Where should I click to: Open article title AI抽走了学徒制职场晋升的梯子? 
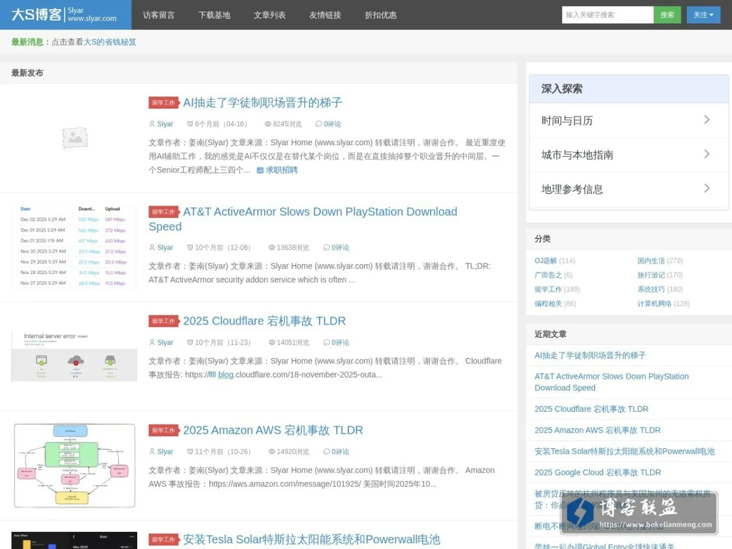[263, 102]
